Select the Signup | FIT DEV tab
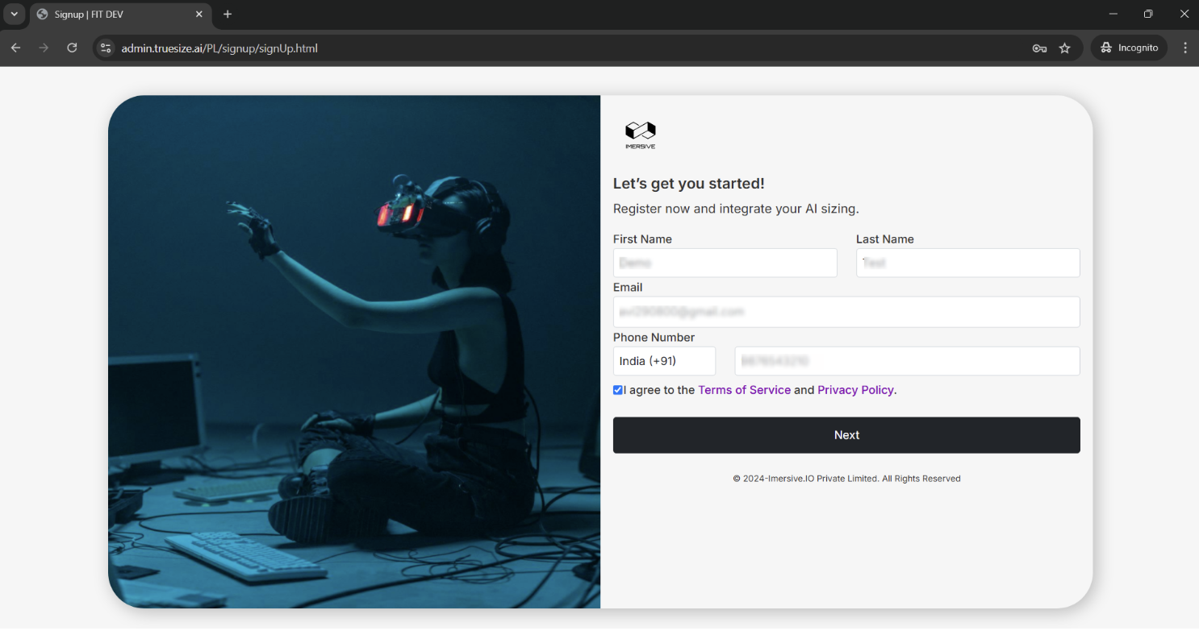 pos(120,15)
